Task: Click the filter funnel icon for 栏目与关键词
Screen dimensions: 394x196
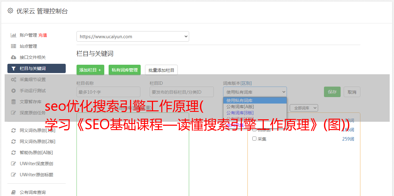Action: [14, 68]
